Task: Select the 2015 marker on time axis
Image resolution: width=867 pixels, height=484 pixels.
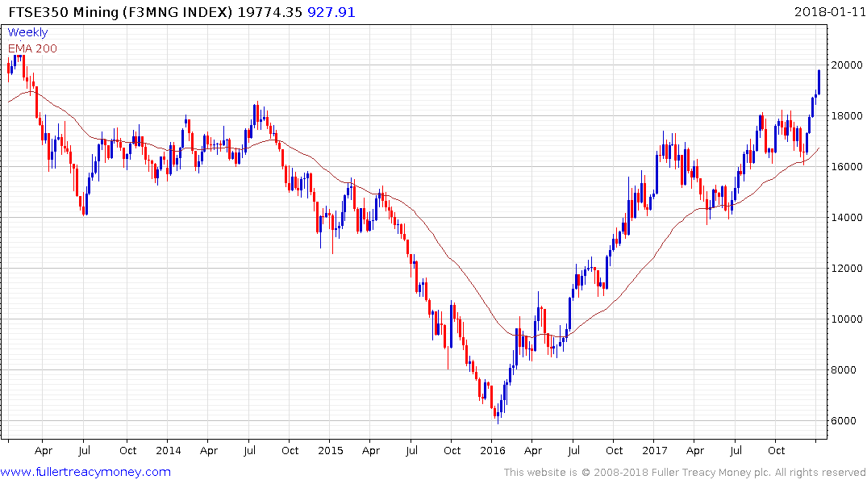Action: 331,450
